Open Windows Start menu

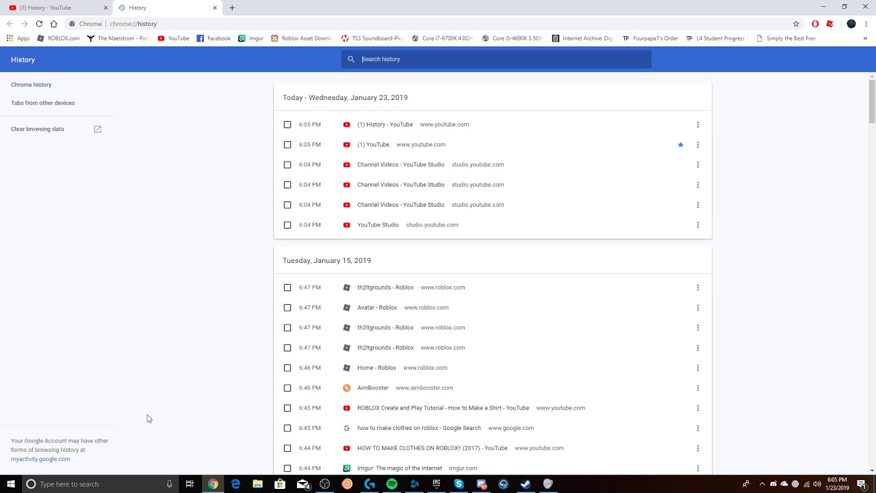coord(11,484)
